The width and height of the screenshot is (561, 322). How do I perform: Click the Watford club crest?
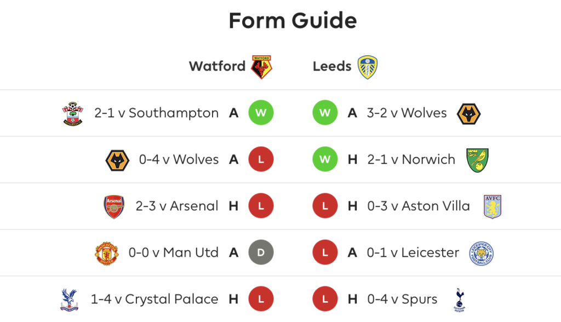click(x=261, y=67)
